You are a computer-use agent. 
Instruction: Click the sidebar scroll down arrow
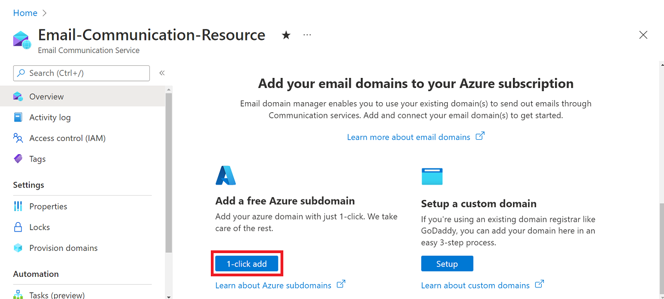click(169, 296)
